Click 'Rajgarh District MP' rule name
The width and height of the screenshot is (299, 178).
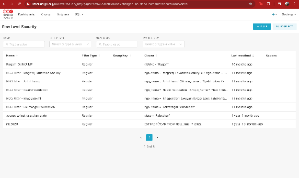(x=19, y=64)
